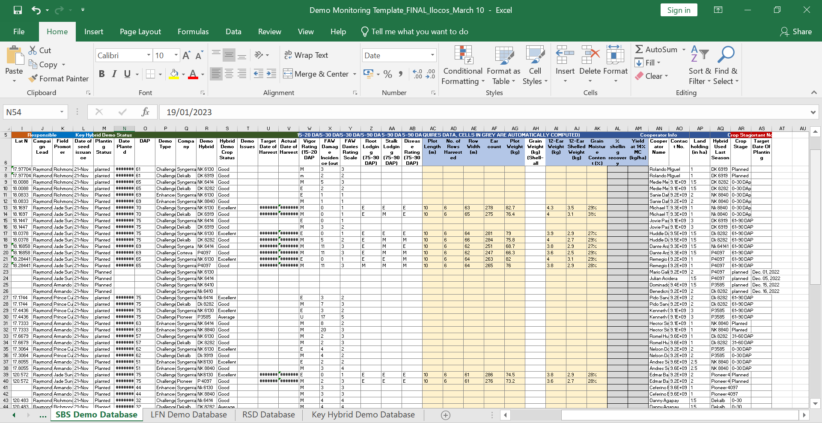Viewport: 822px width, 423px height.
Task: Open the File menu tab
Action: pos(19,32)
